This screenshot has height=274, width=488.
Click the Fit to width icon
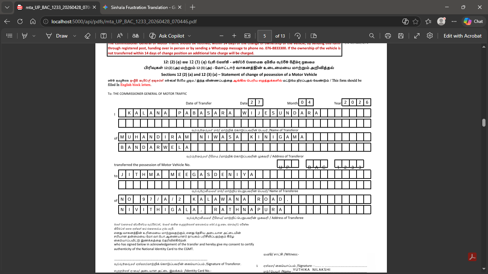[247, 36]
